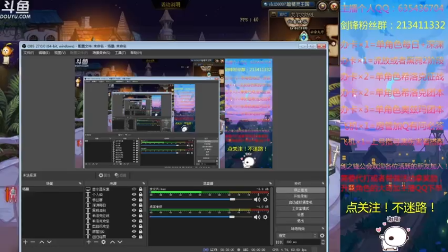Move source up in Sources panel
This screenshot has height=252, width=448.
113,242
